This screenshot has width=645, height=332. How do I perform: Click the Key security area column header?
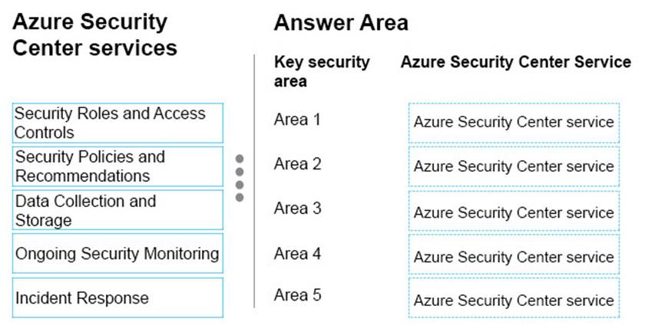tap(322, 71)
